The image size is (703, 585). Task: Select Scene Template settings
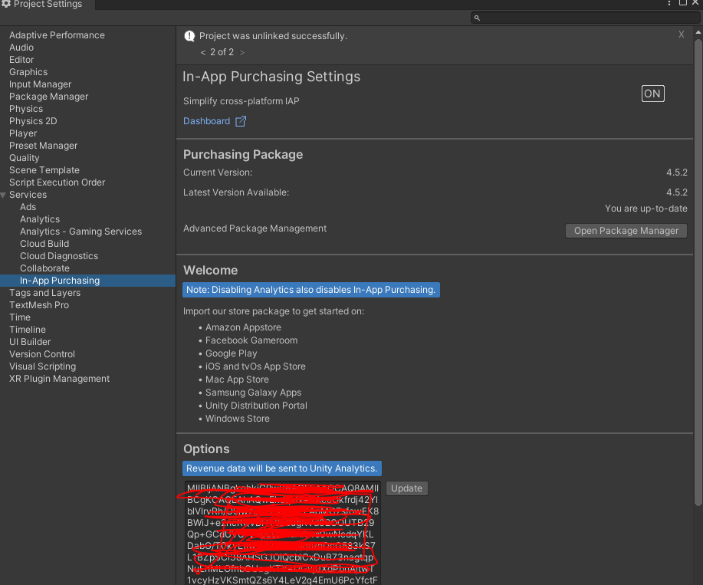click(x=44, y=170)
